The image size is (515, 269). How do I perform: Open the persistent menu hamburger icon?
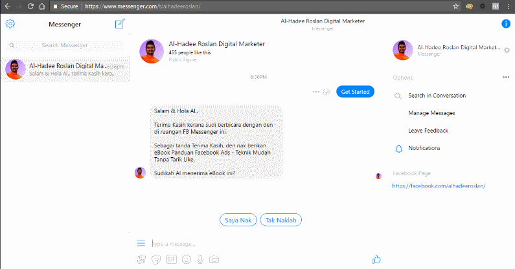pyautogui.click(x=141, y=243)
